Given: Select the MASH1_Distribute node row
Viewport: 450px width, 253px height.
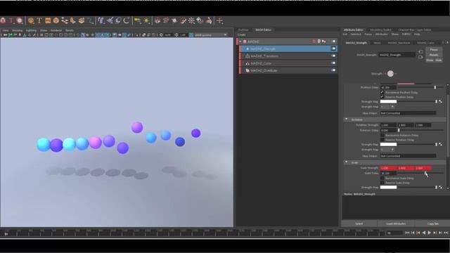Looking at the screenshot, I should click(288, 70).
